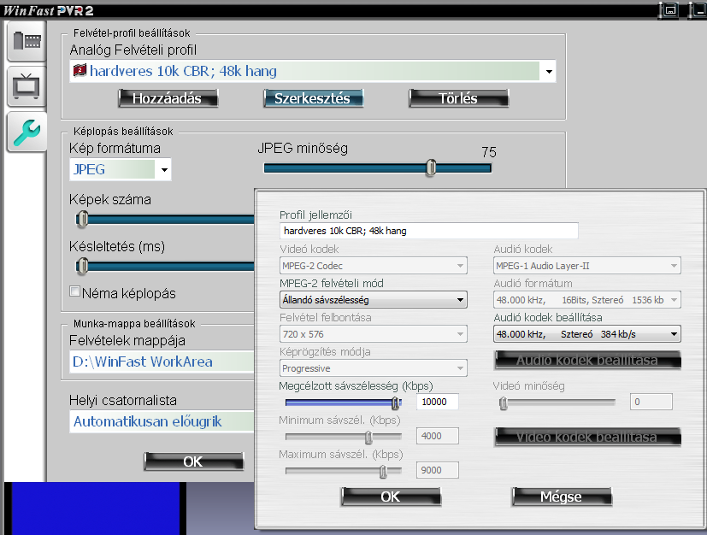Screen dimensions: 707x535
Task: Cancel profile dialog with Mégse
Action: coord(562,497)
